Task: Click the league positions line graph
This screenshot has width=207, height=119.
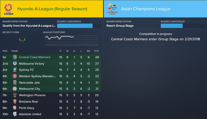Action: click(72, 40)
